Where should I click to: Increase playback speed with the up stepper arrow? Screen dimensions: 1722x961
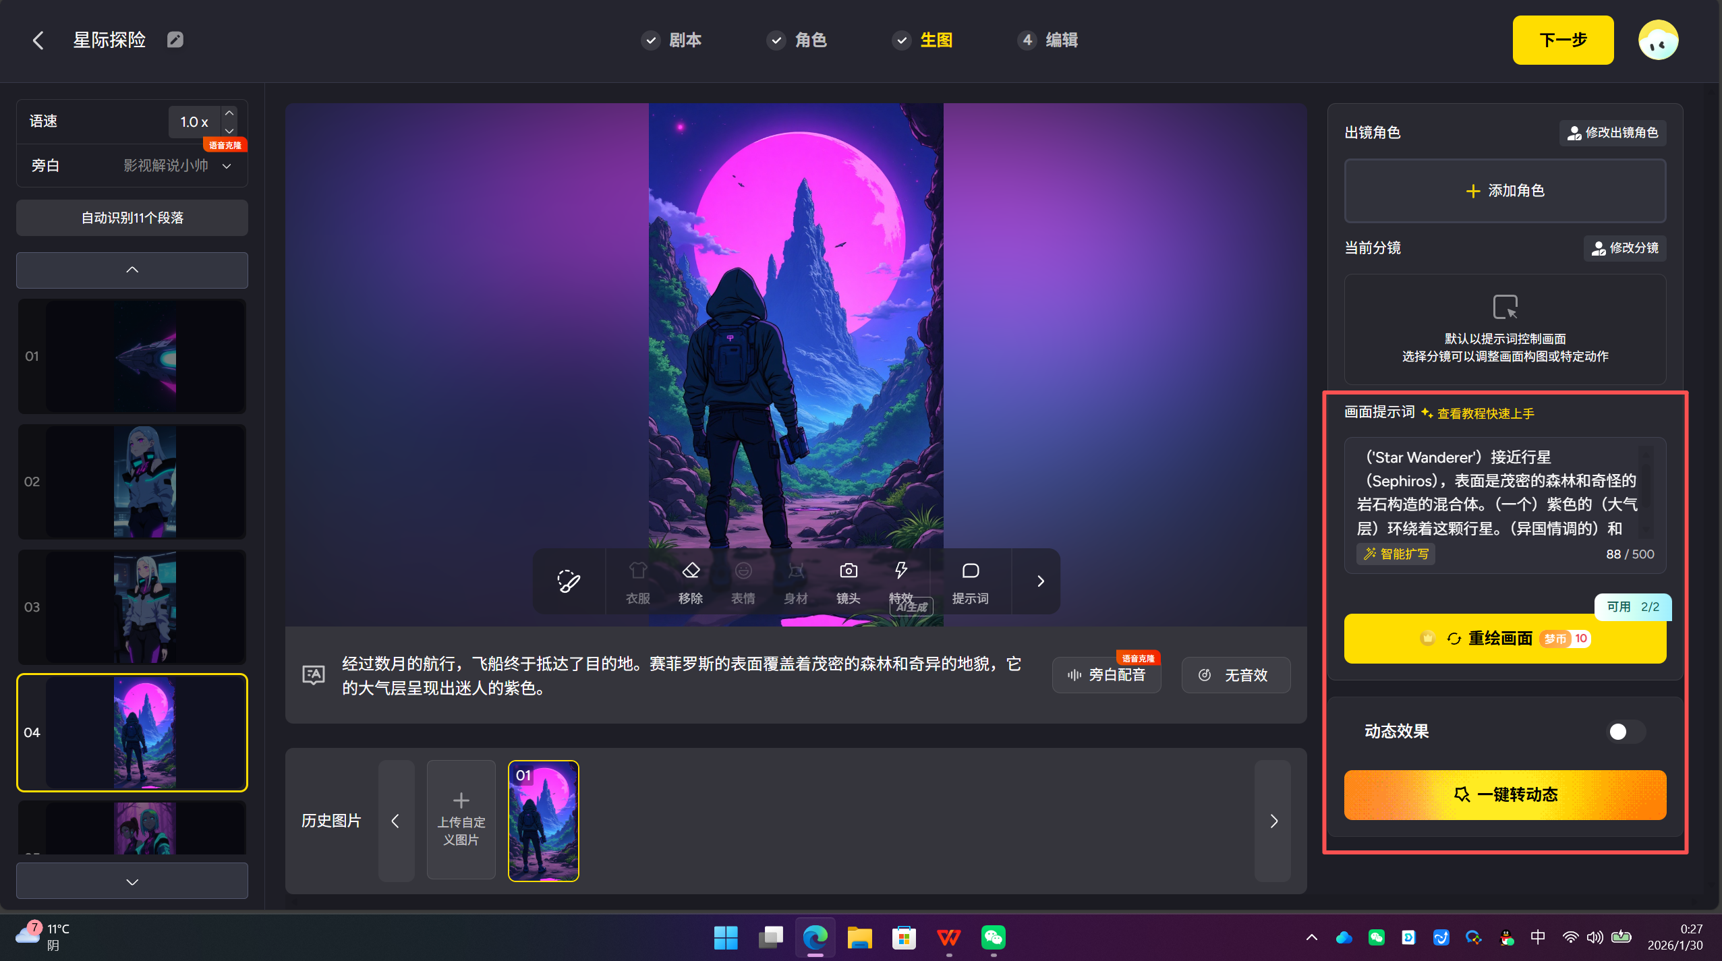228,112
